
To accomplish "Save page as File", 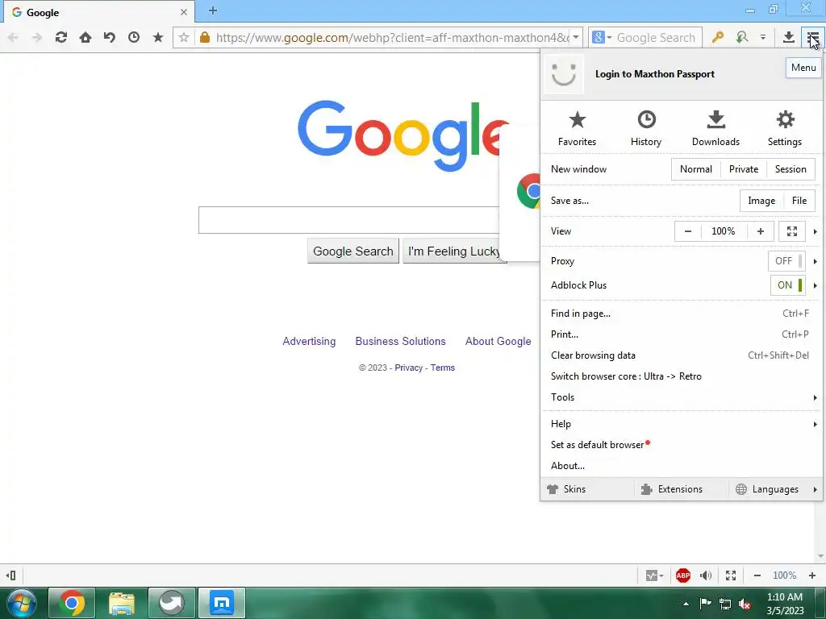I will click(799, 201).
